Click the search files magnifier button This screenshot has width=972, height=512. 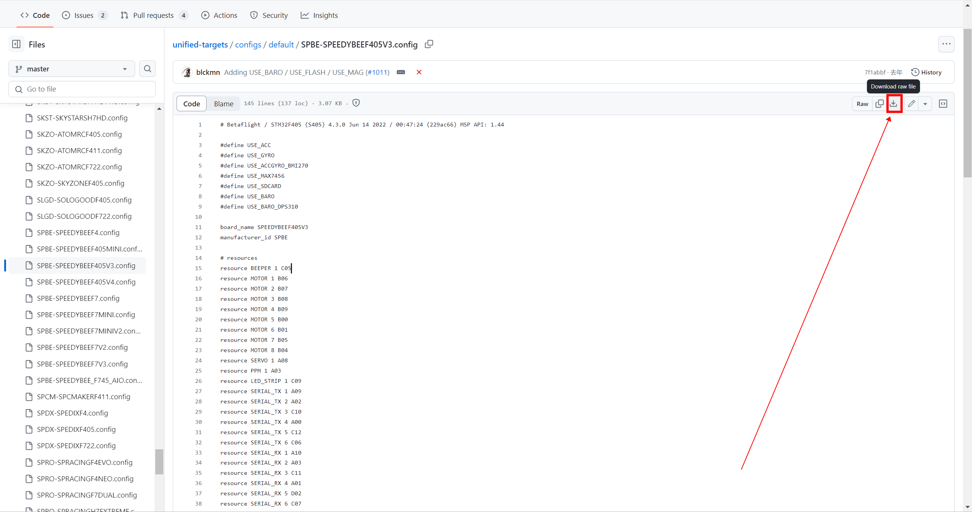[148, 69]
